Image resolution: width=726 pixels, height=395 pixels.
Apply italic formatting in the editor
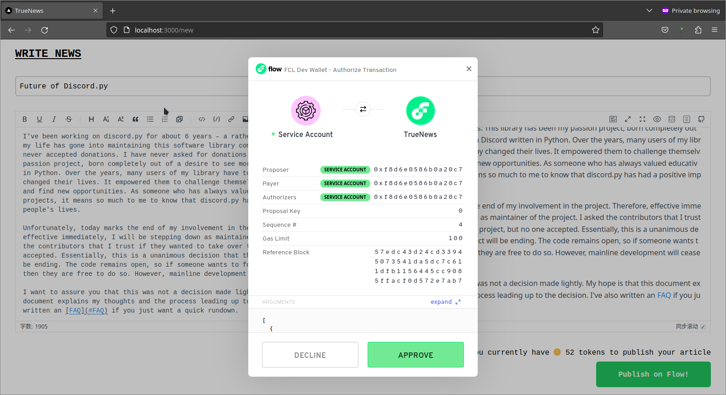tap(54, 119)
